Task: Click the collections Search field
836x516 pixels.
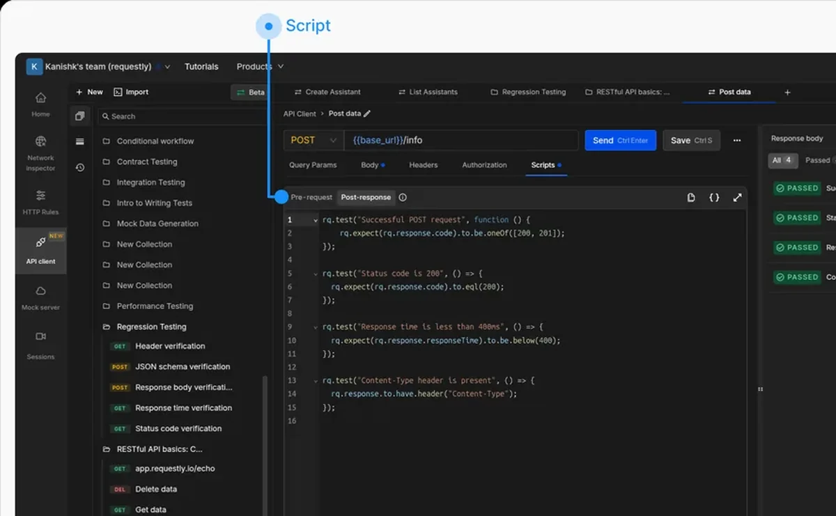Action: point(181,116)
